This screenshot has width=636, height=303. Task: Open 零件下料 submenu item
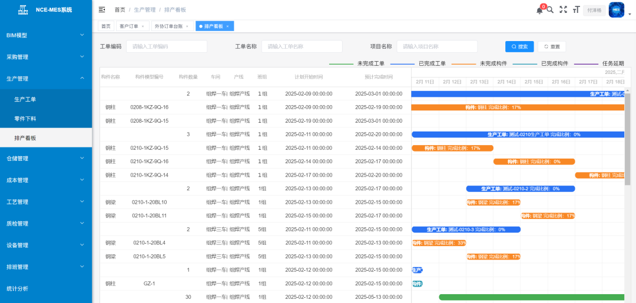pyautogui.click(x=46, y=119)
